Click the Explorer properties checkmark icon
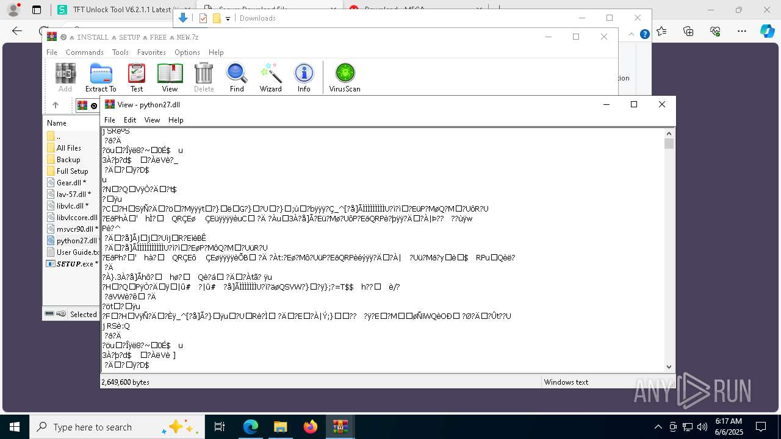Image resolution: width=781 pixels, height=439 pixels. tap(203, 18)
